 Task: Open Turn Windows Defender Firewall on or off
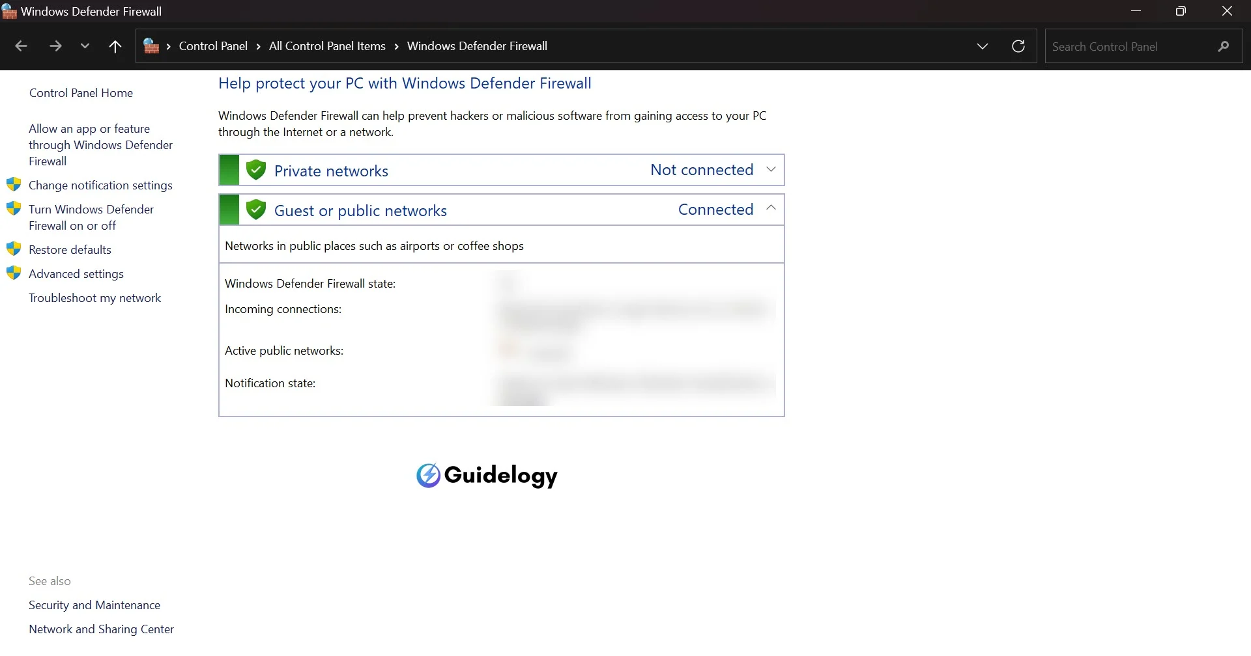(x=91, y=217)
